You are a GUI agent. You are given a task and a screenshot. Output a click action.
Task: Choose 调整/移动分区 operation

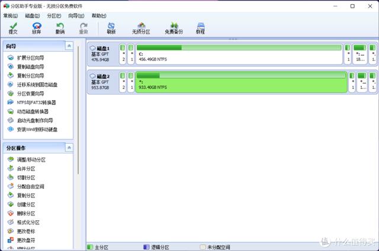[x=27, y=159]
